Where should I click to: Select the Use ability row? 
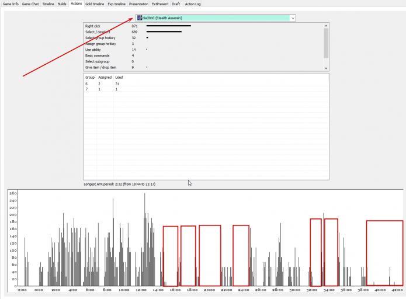[203, 50]
